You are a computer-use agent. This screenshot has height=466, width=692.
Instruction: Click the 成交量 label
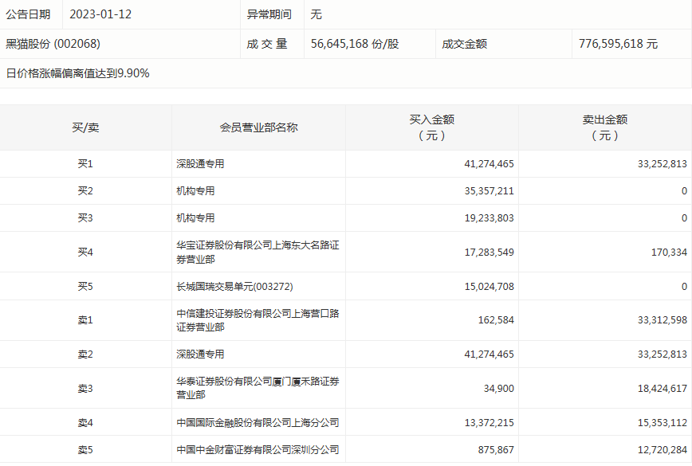coord(267,44)
